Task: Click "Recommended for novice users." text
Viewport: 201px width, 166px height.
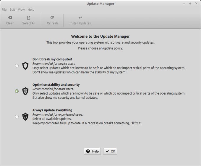Action: click(x=54, y=63)
